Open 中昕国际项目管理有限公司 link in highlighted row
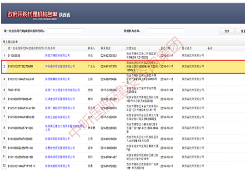245x170 pixels. [60, 67]
